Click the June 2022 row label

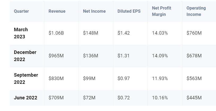click(x=25, y=98)
